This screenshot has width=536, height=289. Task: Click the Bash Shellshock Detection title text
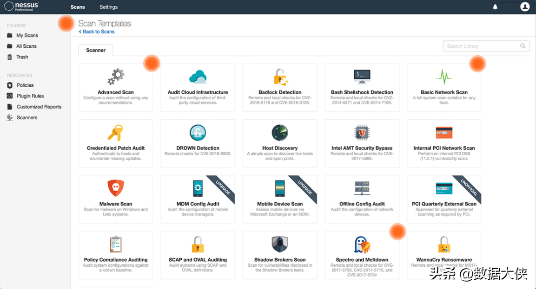tap(362, 92)
